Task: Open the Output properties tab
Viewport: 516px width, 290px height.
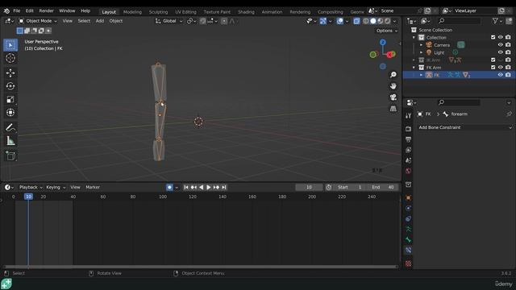Action: click(x=409, y=139)
